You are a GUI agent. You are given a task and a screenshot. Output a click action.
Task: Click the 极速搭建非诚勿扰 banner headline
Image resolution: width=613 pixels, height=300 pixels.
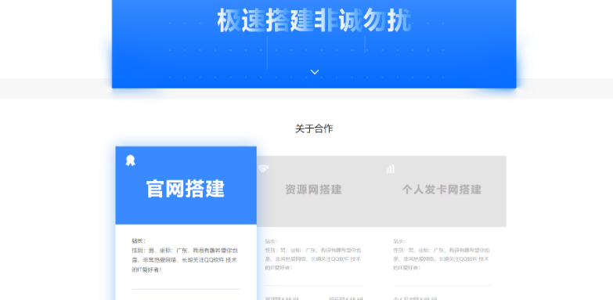pyautogui.click(x=314, y=20)
